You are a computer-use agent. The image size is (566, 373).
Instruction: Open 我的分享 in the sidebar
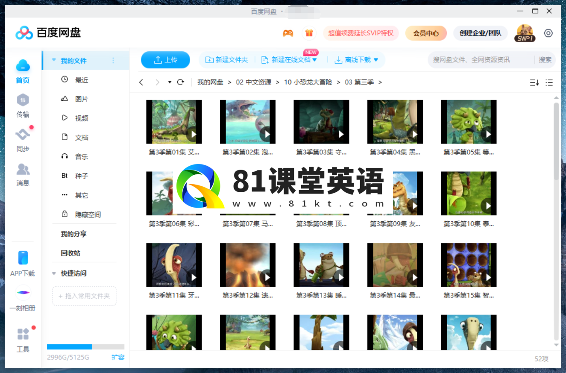(x=73, y=234)
